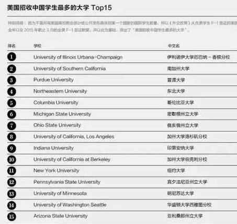Click the rank 6 number badge
This screenshot has width=237, height=224.
coord(12,114)
